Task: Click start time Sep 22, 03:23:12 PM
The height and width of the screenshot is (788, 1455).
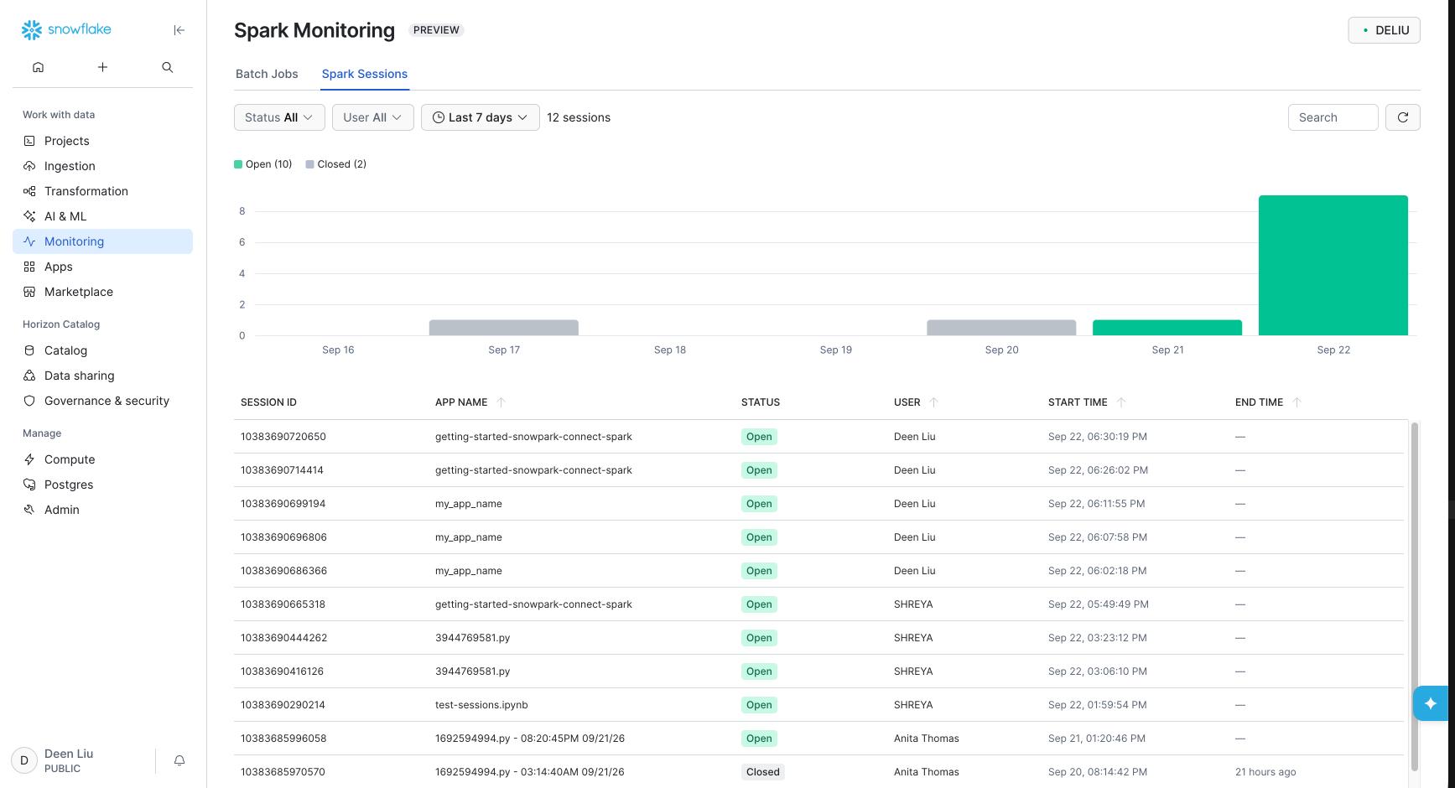Action: [1098, 638]
